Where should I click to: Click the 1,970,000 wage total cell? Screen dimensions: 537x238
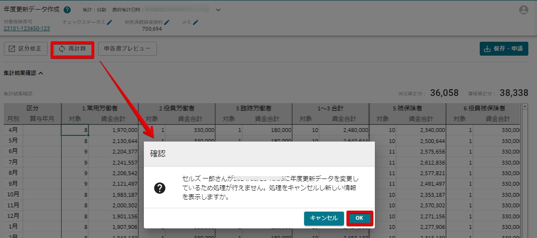[x=114, y=130]
